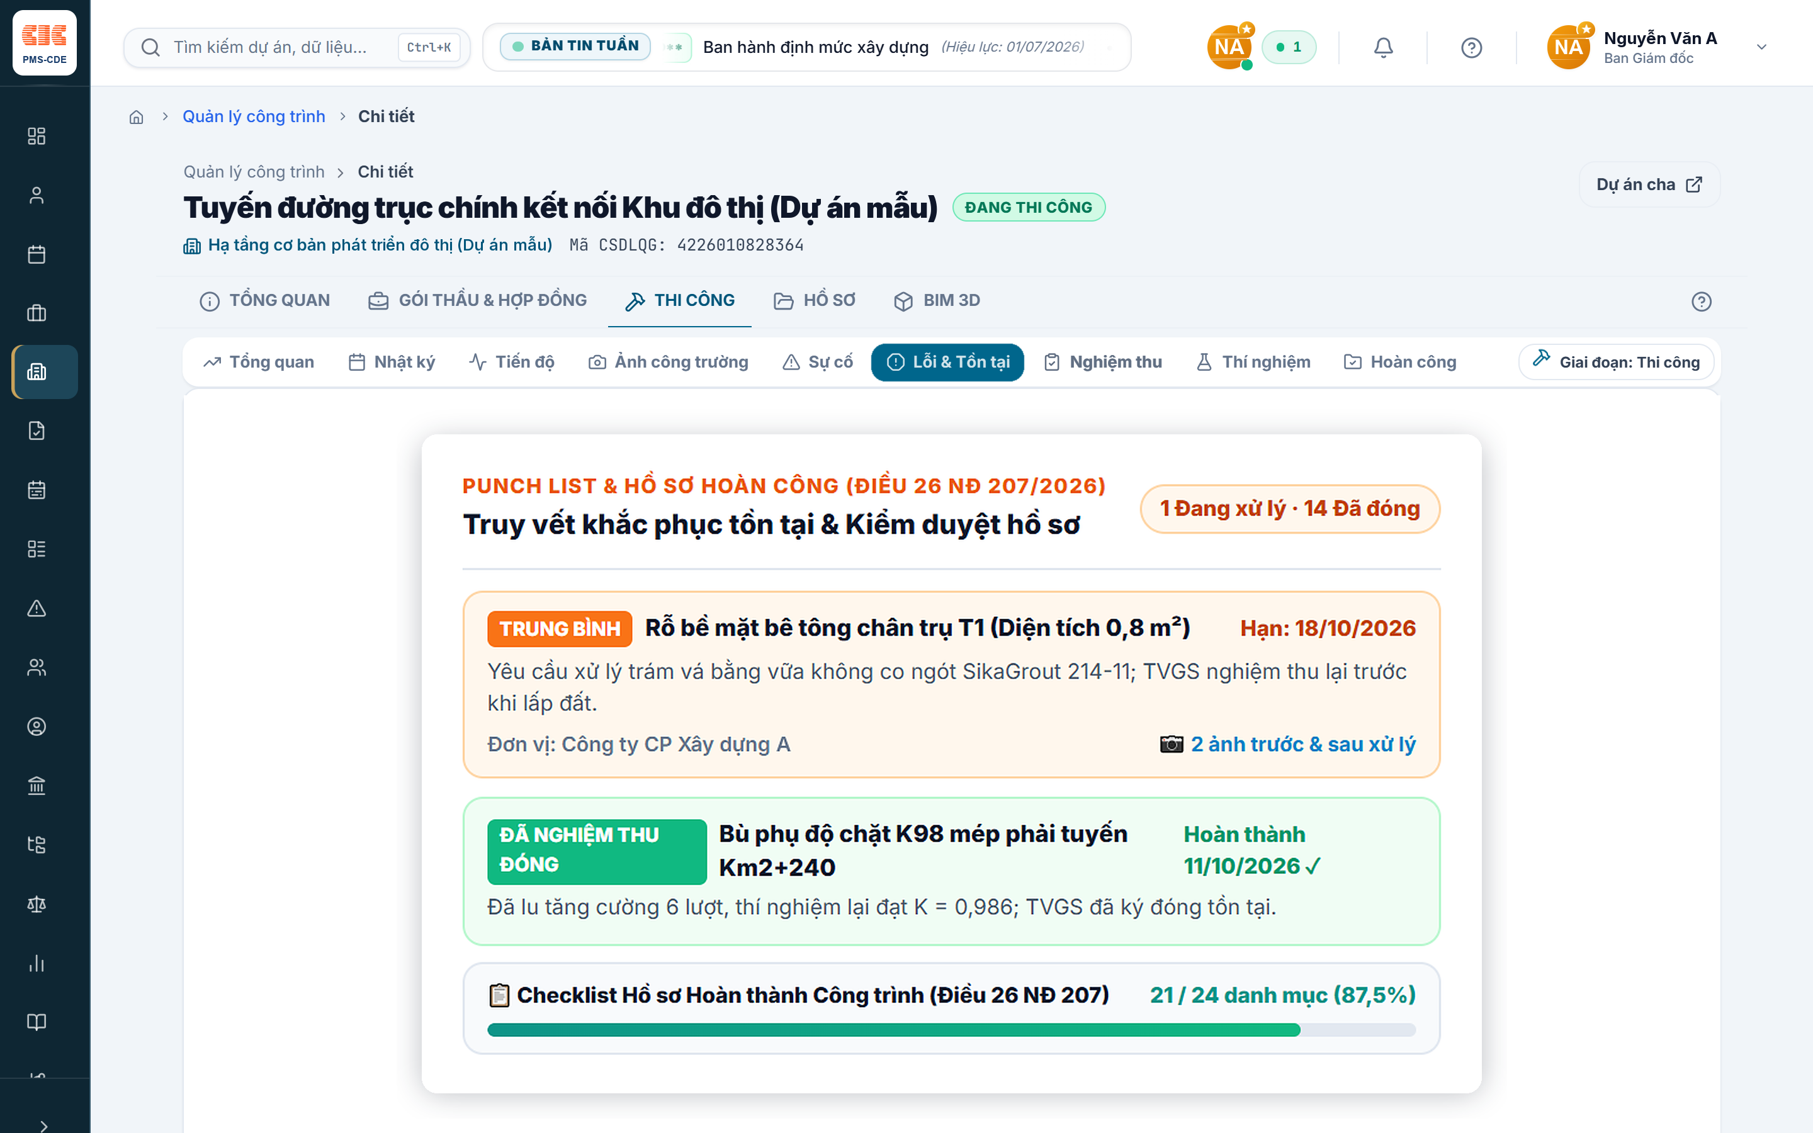Open the warning triangle icon in sidebar
This screenshot has width=1813, height=1133.
[36, 609]
